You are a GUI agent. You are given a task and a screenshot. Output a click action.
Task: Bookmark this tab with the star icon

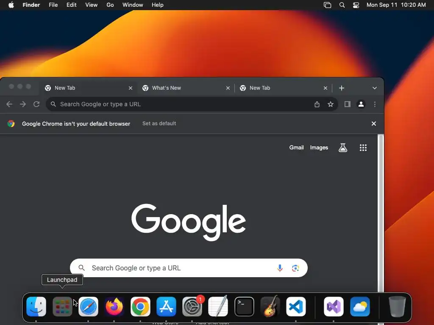pos(331,104)
